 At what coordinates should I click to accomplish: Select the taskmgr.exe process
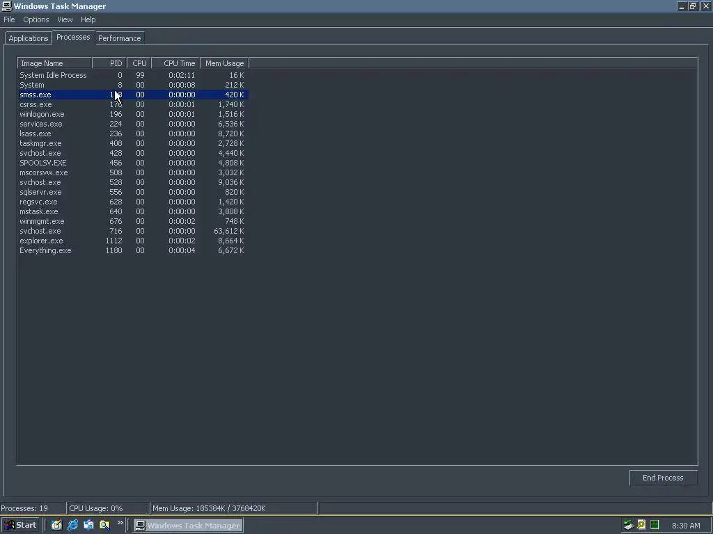(133, 143)
